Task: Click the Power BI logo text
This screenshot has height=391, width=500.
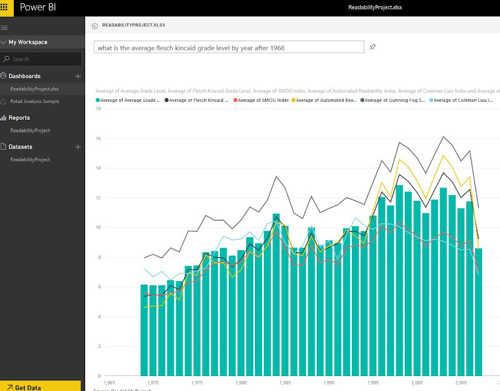Action: coord(38,7)
